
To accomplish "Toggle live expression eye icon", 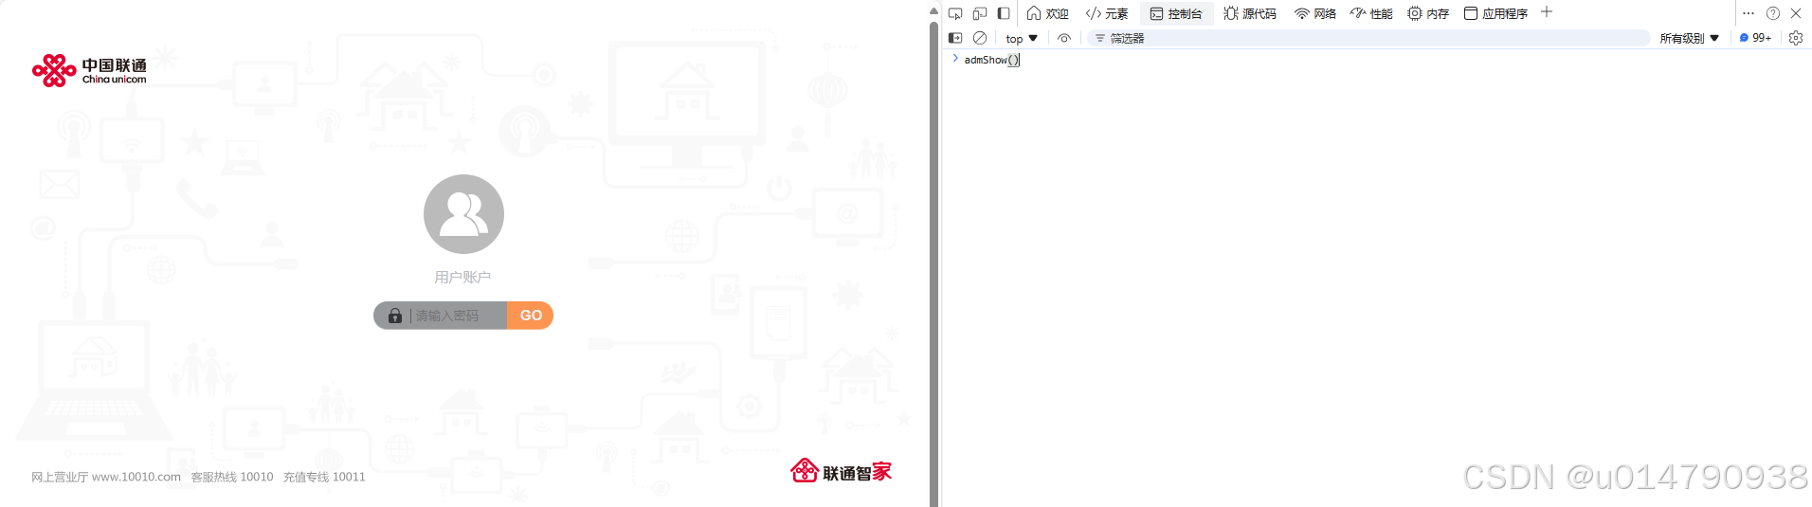I will click(1064, 39).
